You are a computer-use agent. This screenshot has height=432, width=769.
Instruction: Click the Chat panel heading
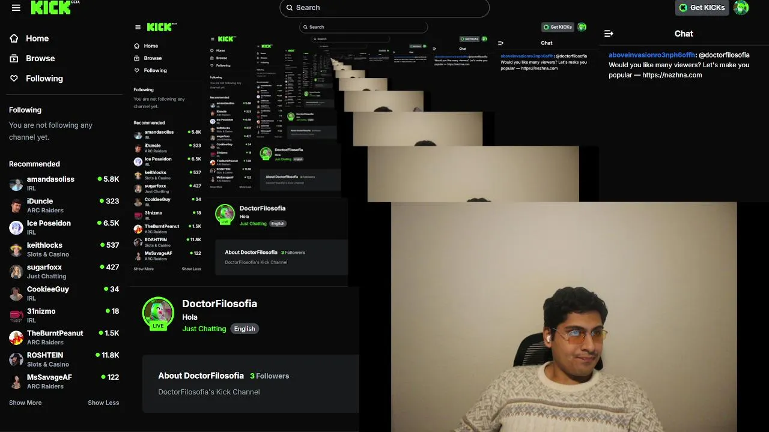pos(684,34)
